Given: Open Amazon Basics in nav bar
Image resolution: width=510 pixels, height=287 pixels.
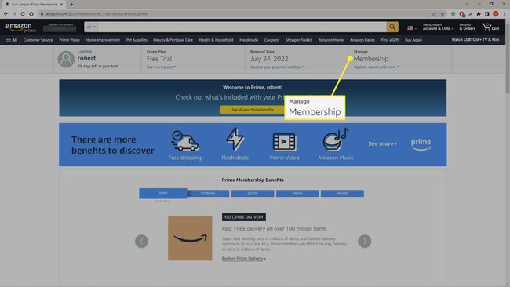Looking at the screenshot, I should (x=362, y=40).
